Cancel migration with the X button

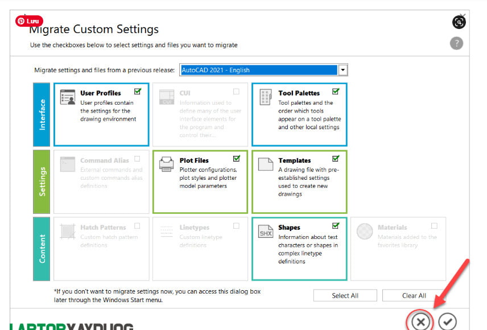click(420, 321)
